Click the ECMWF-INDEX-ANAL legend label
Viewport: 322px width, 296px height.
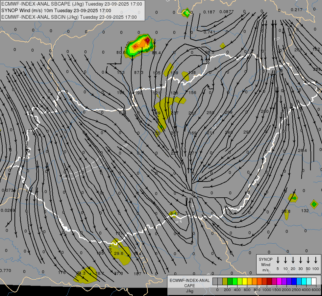[x=189, y=281]
